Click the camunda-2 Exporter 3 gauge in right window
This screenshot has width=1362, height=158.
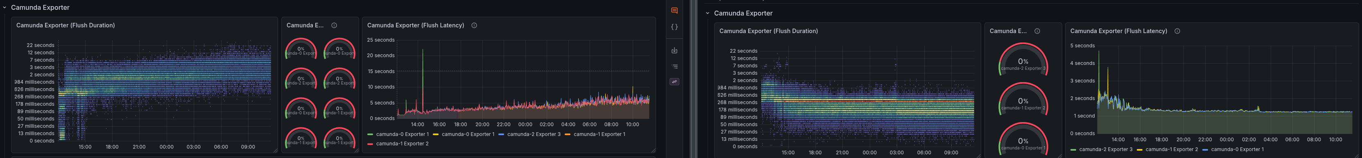(1023, 60)
